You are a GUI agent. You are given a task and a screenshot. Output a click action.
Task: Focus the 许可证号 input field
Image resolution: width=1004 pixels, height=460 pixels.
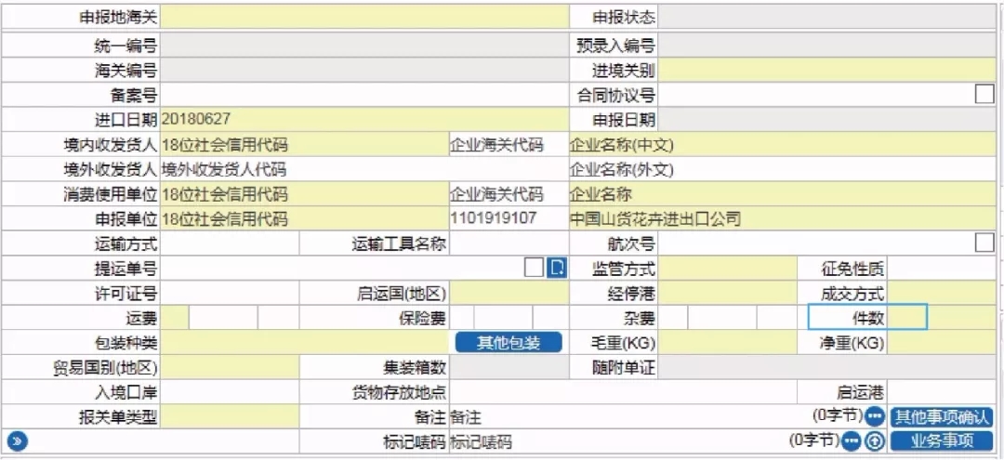tap(230, 293)
